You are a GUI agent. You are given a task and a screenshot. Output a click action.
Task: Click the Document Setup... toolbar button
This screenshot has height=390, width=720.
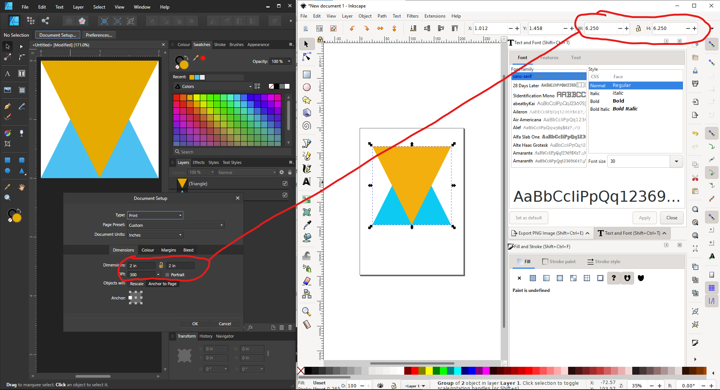57,35
